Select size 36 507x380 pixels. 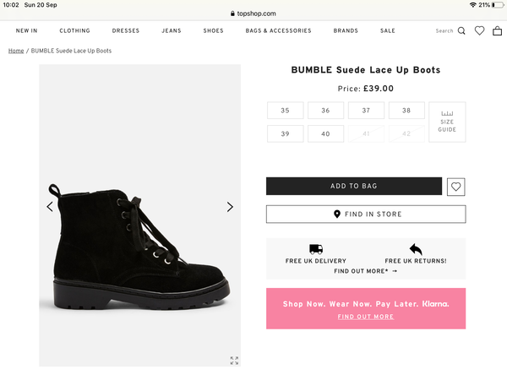pyautogui.click(x=325, y=111)
